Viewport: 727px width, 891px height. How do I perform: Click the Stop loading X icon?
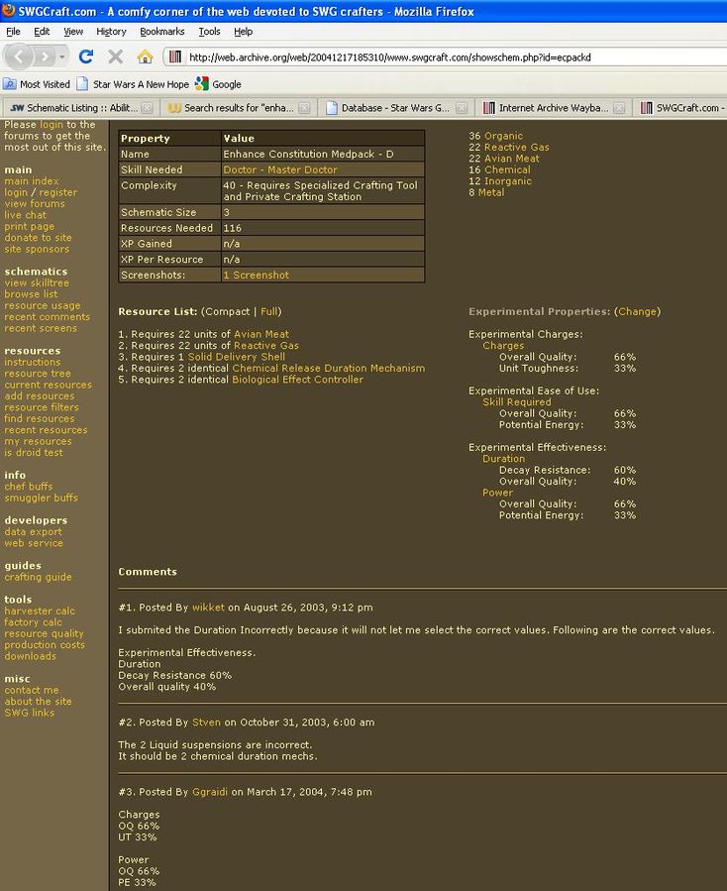pyautogui.click(x=115, y=56)
